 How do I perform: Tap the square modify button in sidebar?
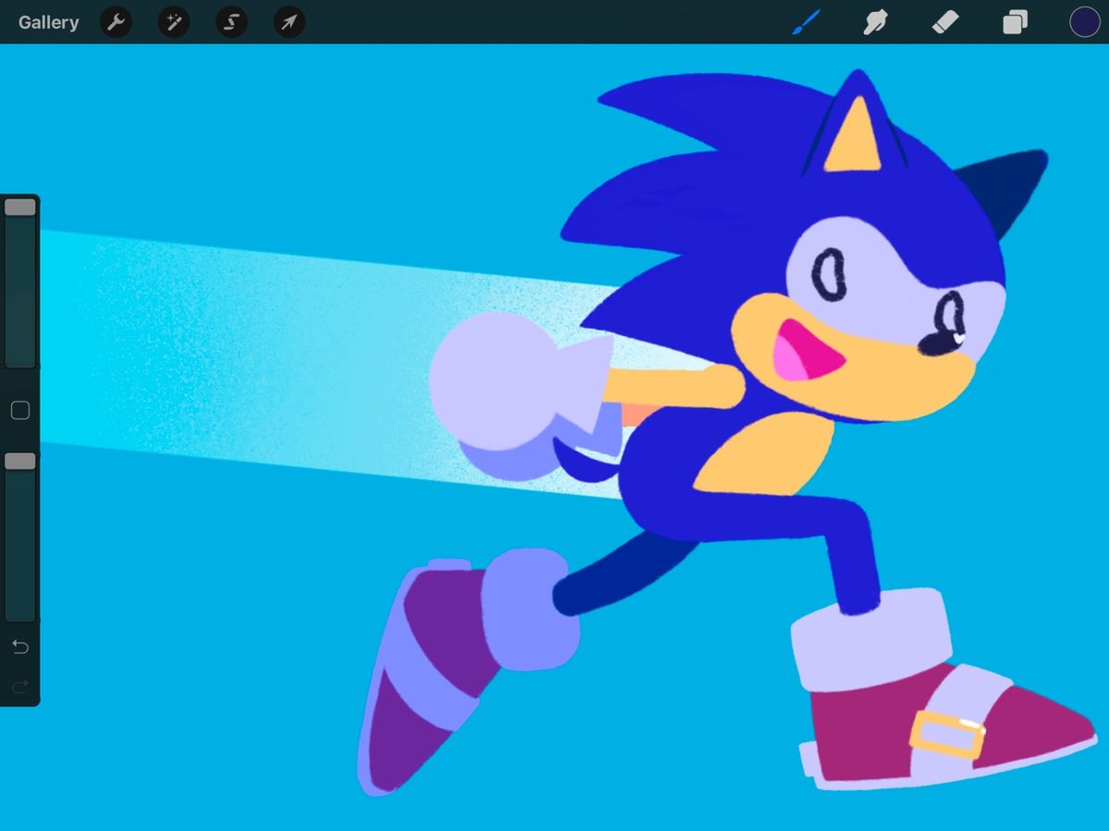point(20,411)
